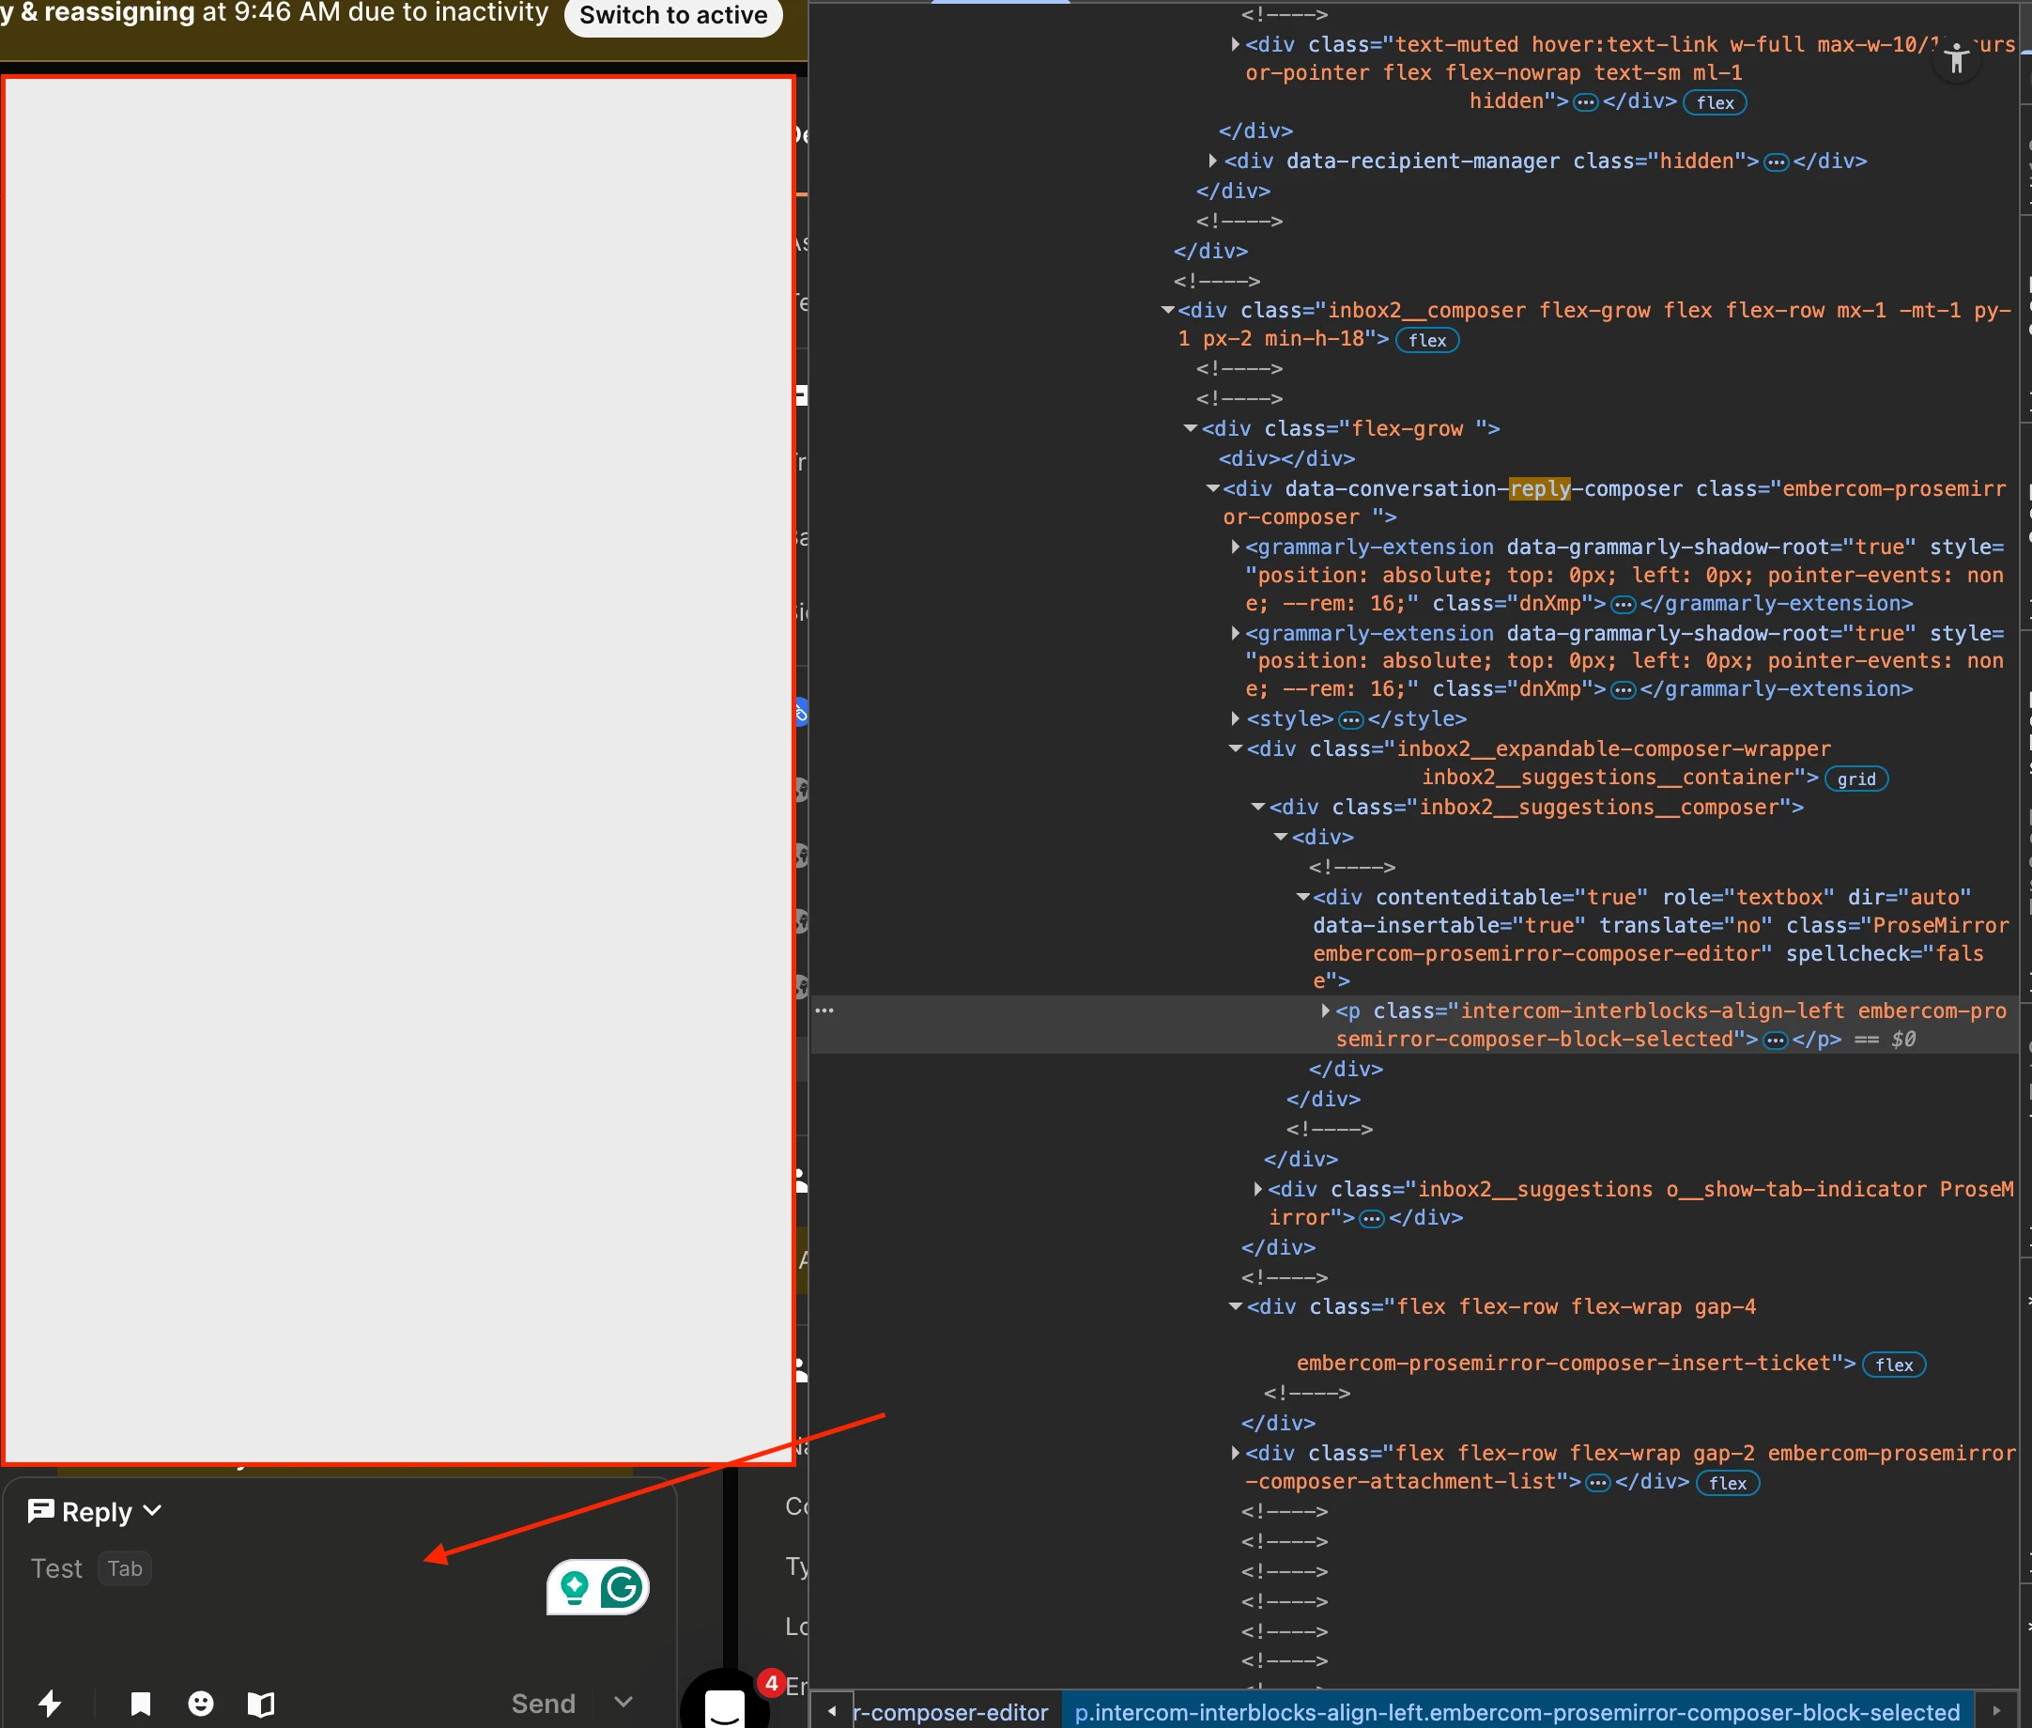This screenshot has width=2032, height=1728.
Task: Select the r-composer-editor breadcrumb item
Action: (x=950, y=1712)
